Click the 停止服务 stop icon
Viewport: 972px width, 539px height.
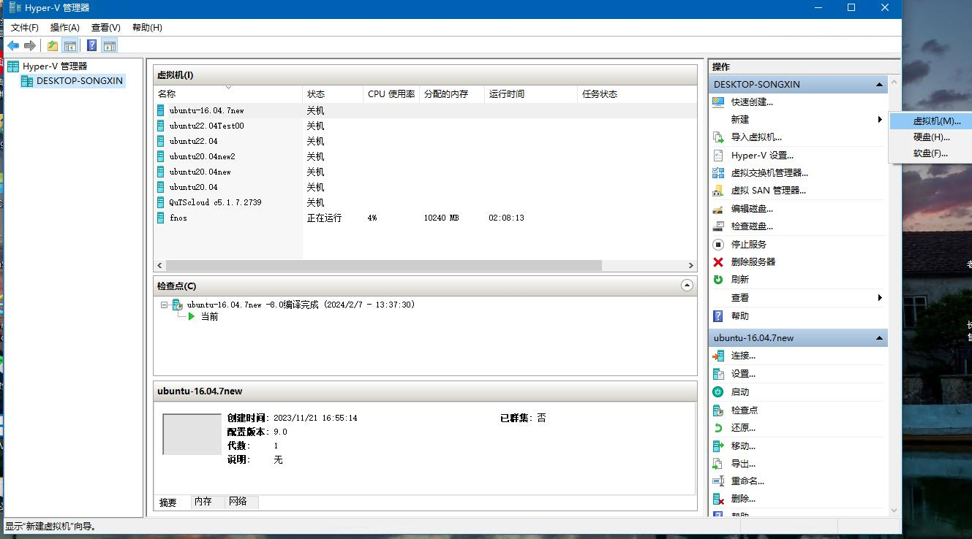tap(718, 244)
